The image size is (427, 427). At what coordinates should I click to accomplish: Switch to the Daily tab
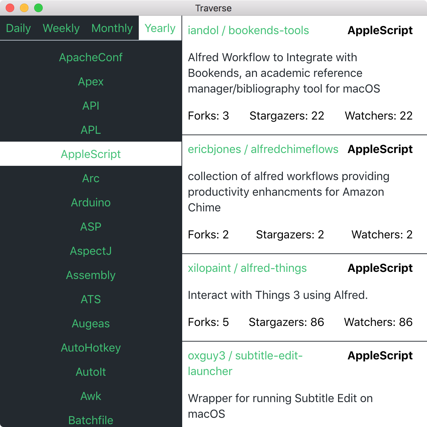point(19,28)
